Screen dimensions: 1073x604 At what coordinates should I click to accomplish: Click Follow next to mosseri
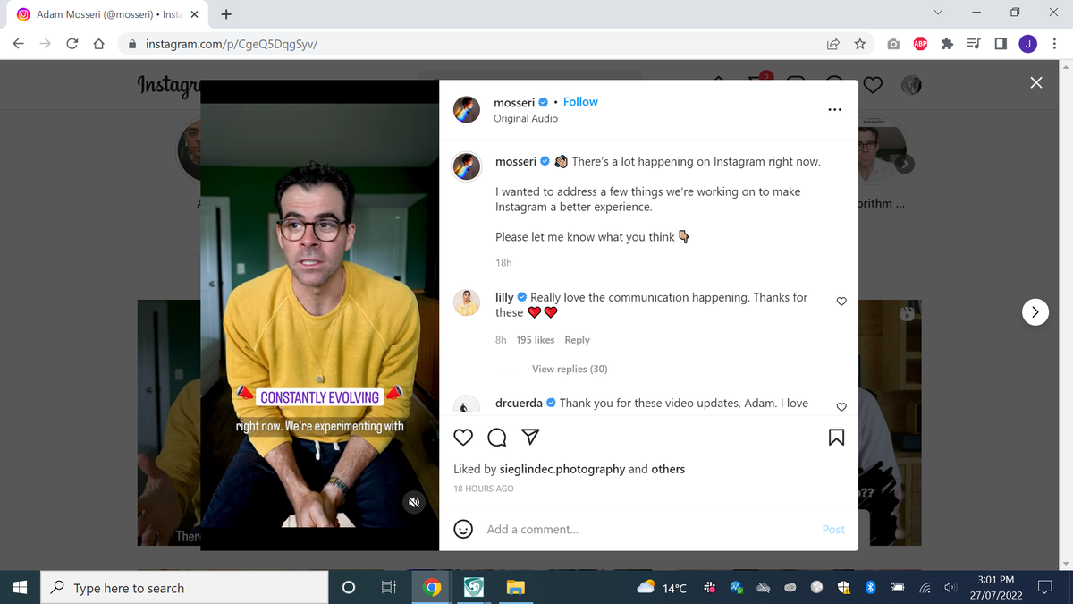580,102
